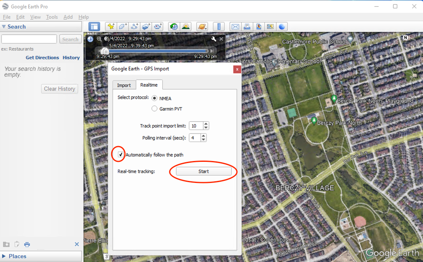This screenshot has width=423, height=262.
Task: Show historical imagery clock icon
Action: [174, 26]
